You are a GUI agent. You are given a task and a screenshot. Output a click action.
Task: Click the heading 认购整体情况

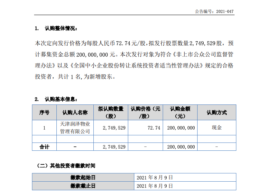(60, 28)
